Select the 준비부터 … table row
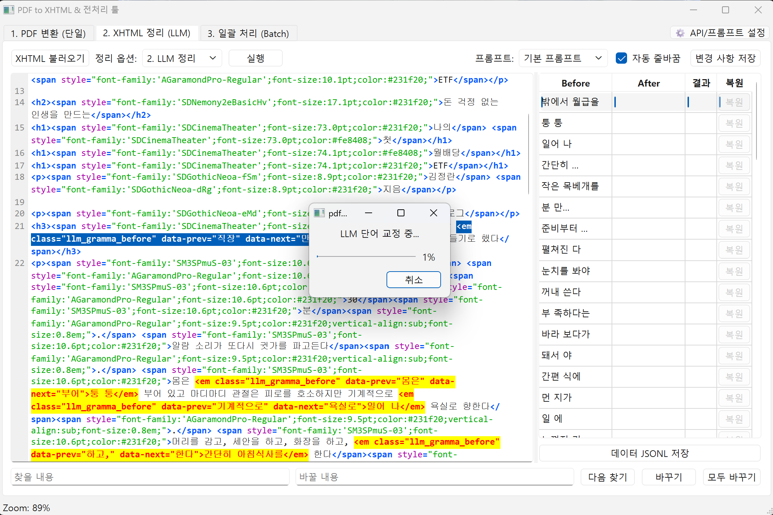The height and width of the screenshot is (515, 773). (645, 229)
